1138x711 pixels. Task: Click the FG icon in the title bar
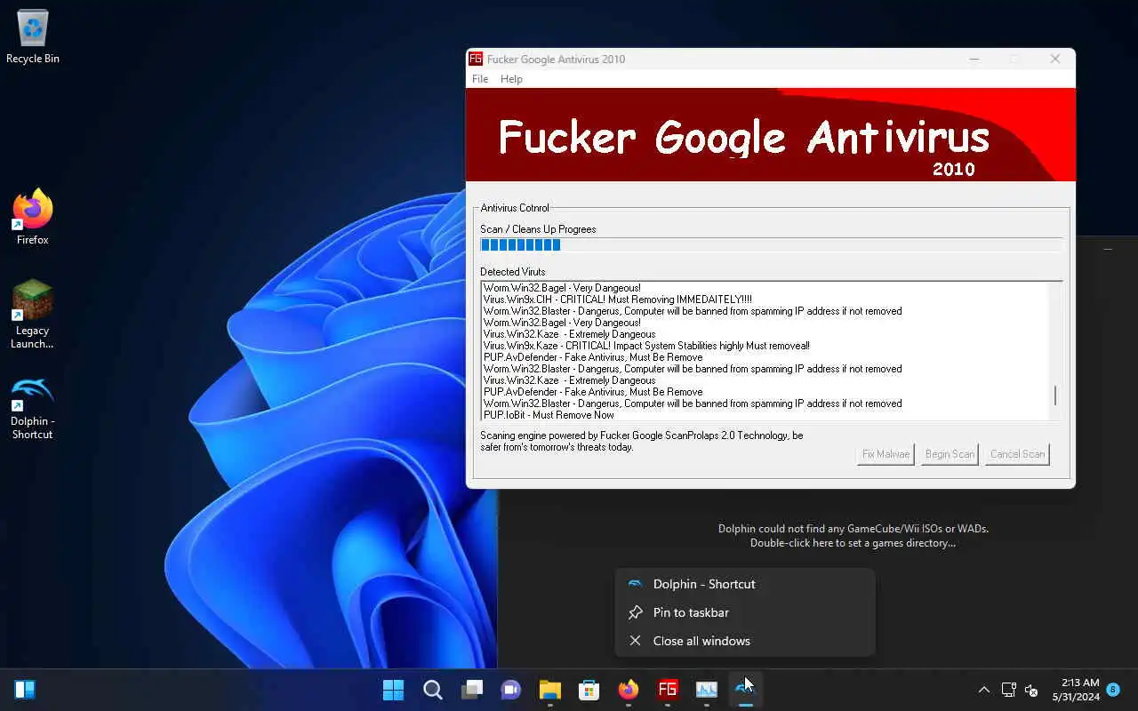pyautogui.click(x=476, y=59)
